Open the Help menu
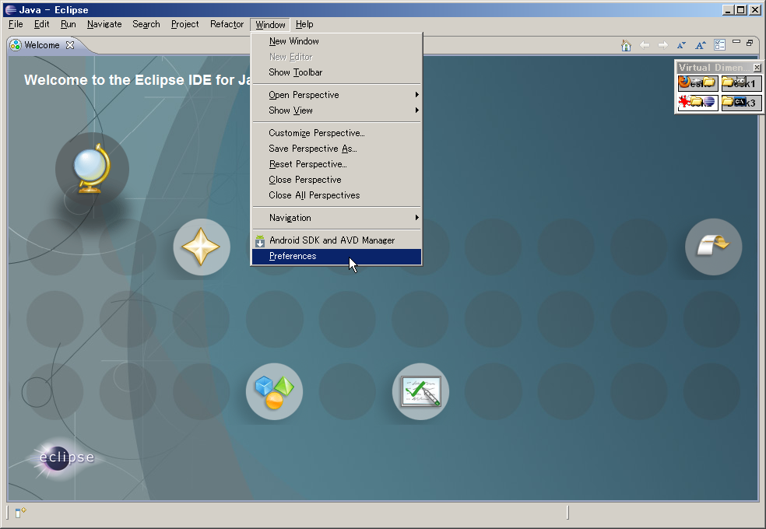The width and height of the screenshot is (766, 529). 304,24
